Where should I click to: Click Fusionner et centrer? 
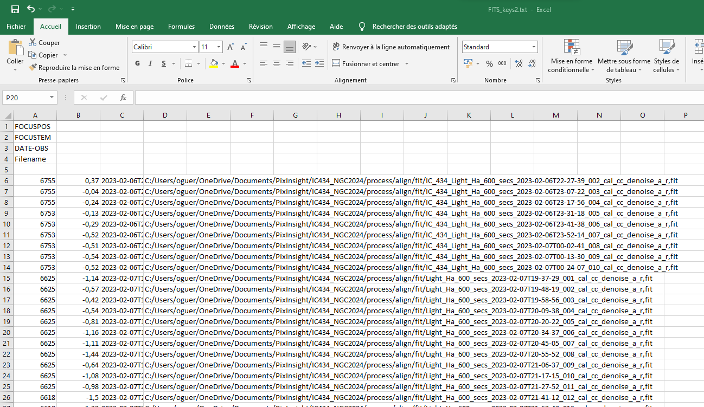coord(366,63)
